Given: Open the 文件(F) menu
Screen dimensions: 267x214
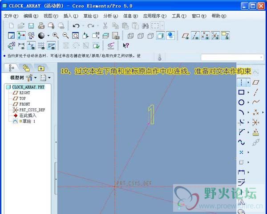Looking at the screenshot, I should click(11, 16).
